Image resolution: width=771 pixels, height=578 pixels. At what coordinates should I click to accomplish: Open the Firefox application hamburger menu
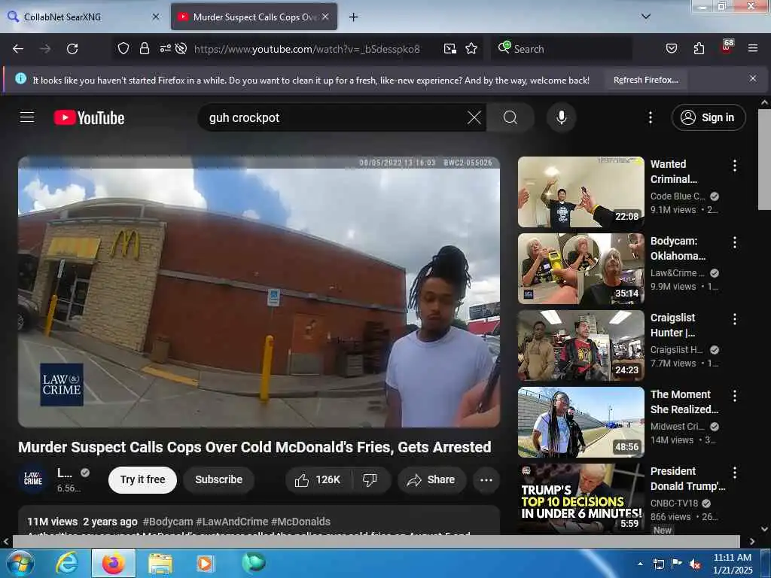tap(753, 48)
